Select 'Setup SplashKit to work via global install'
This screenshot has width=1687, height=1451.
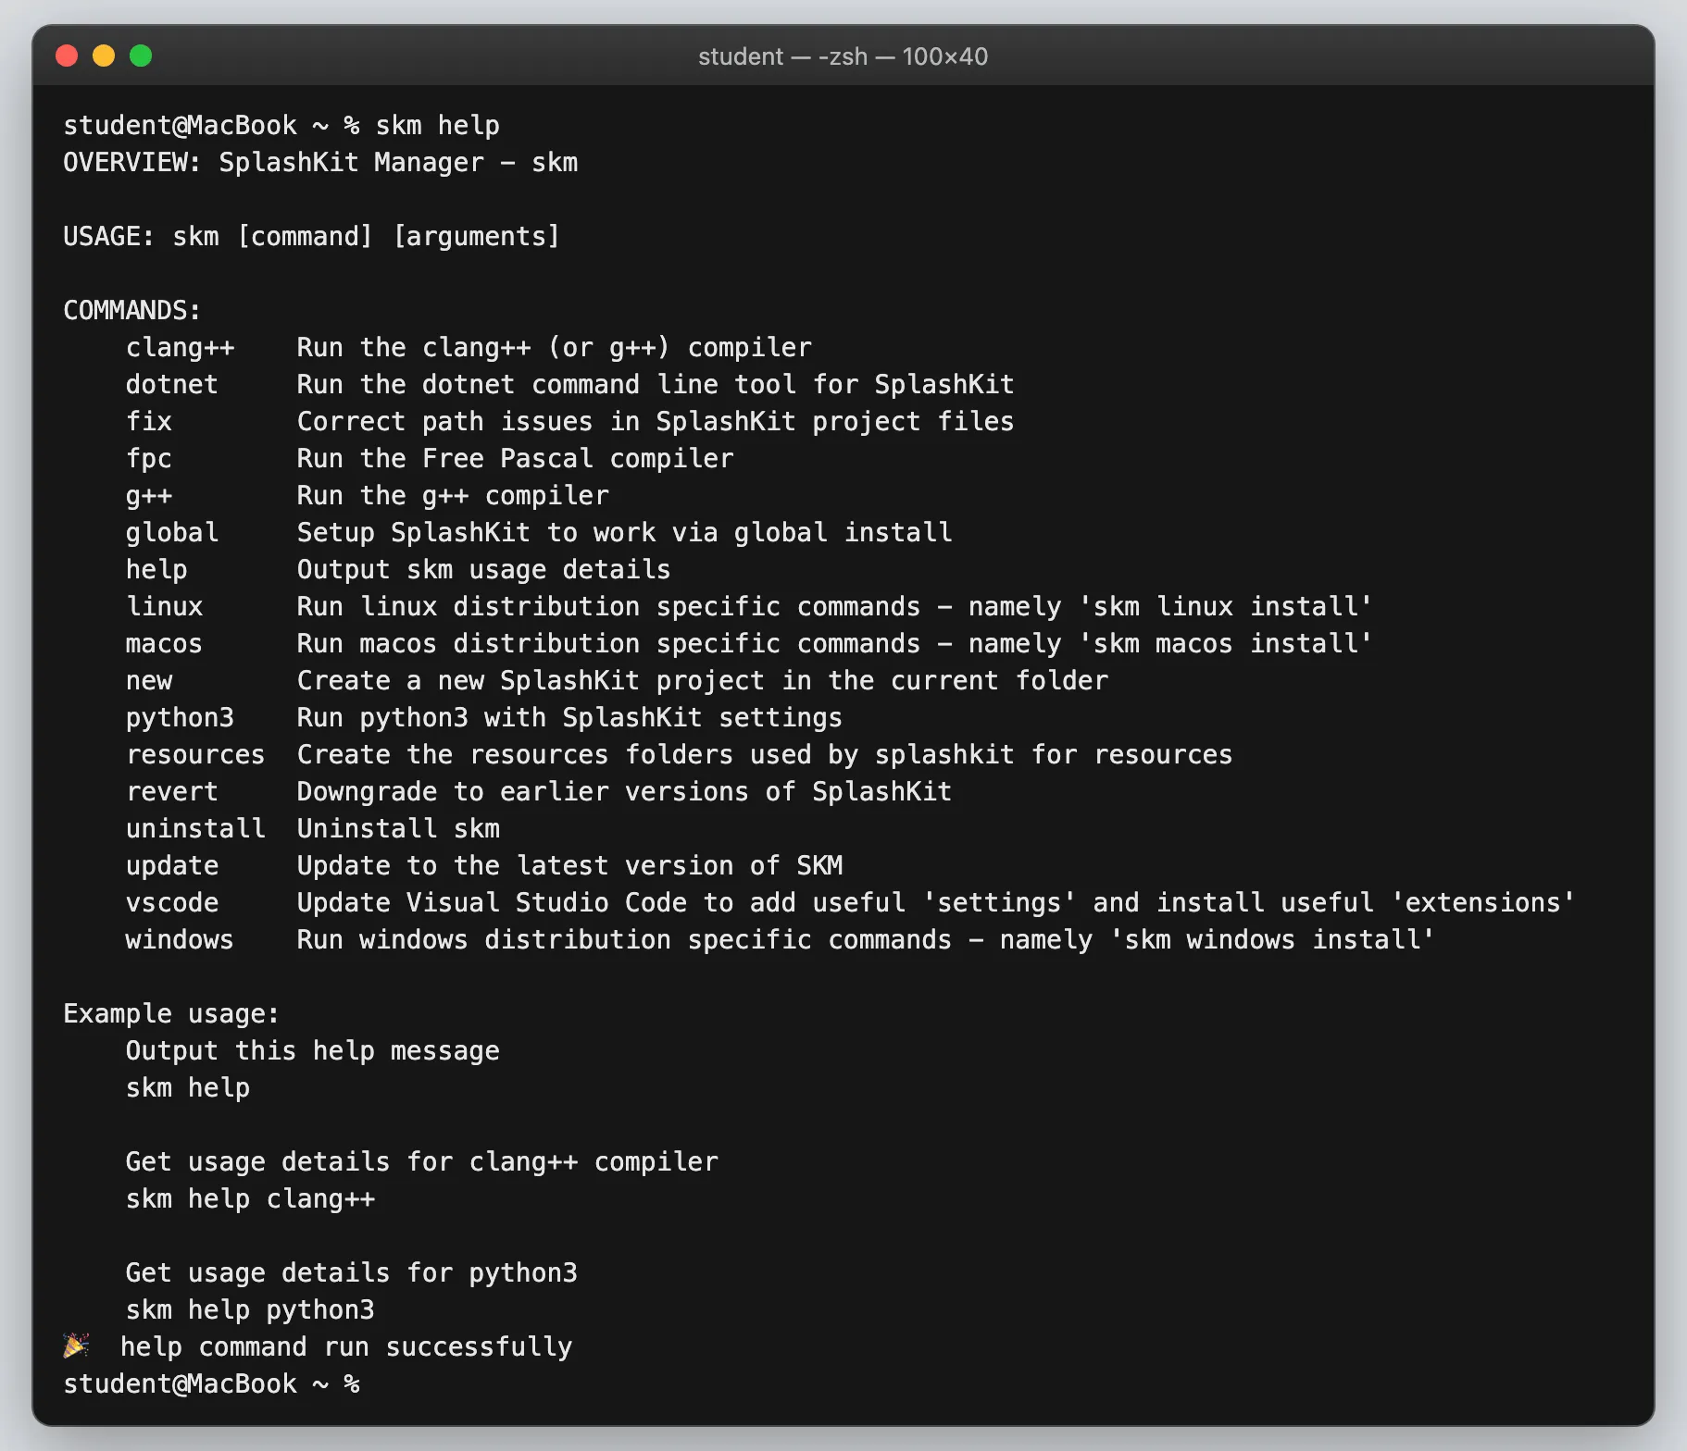pos(625,533)
